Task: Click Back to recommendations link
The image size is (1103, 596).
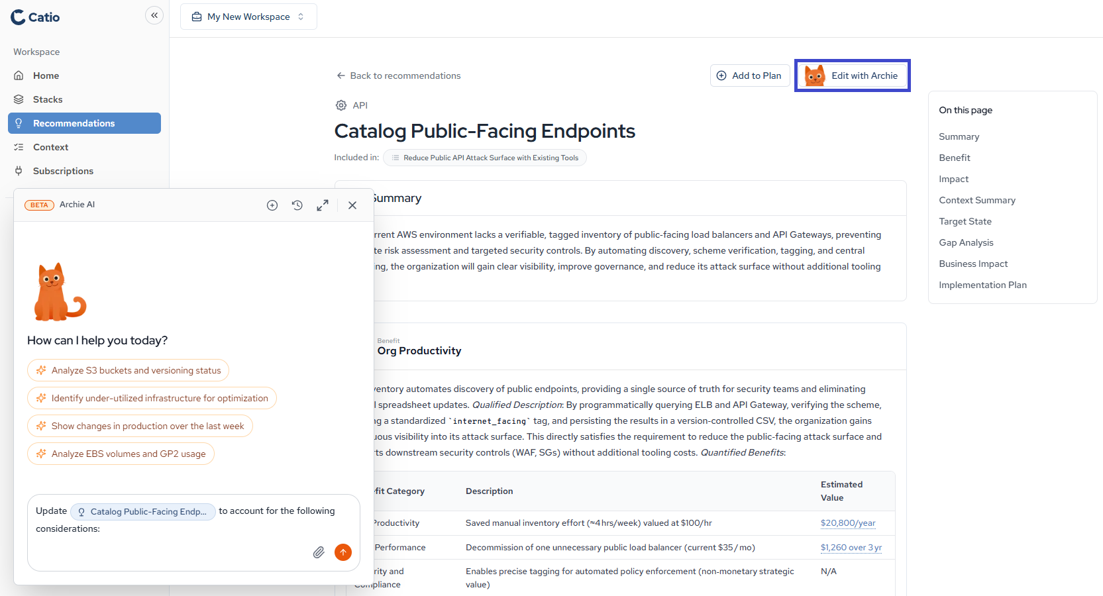Action: pyautogui.click(x=398, y=75)
